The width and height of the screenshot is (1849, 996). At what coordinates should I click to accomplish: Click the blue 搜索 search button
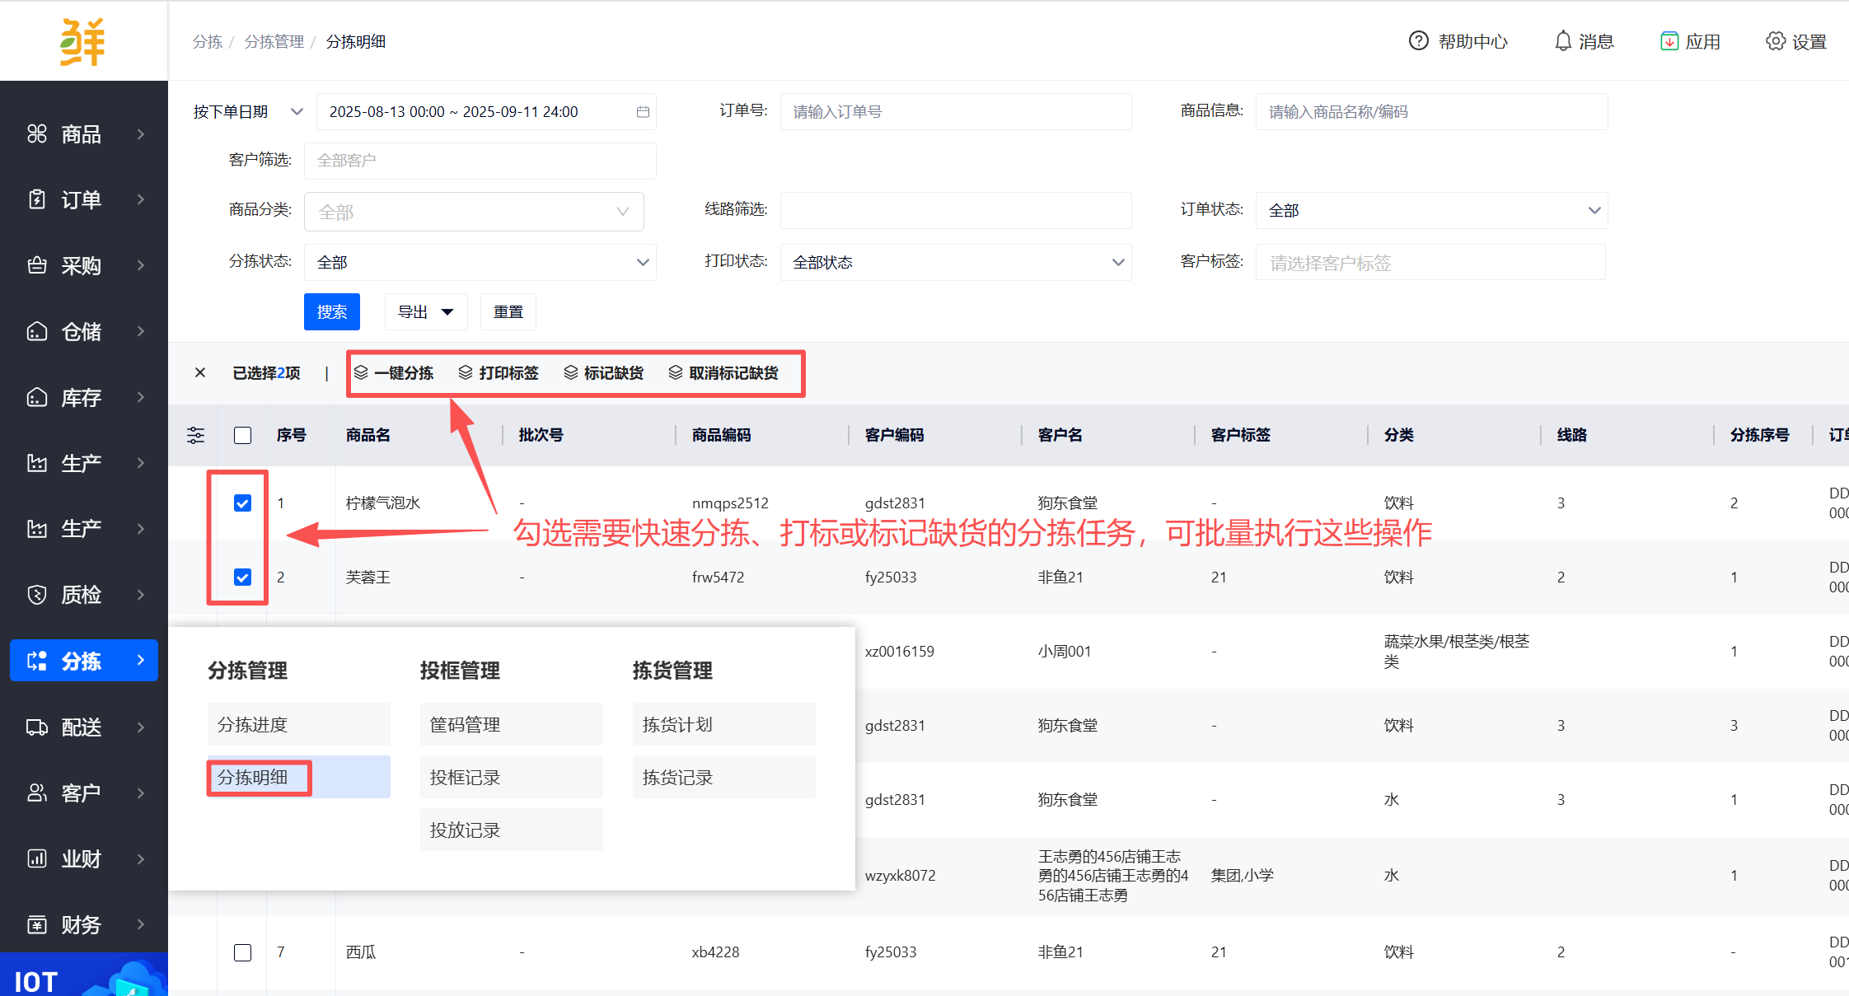[331, 312]
